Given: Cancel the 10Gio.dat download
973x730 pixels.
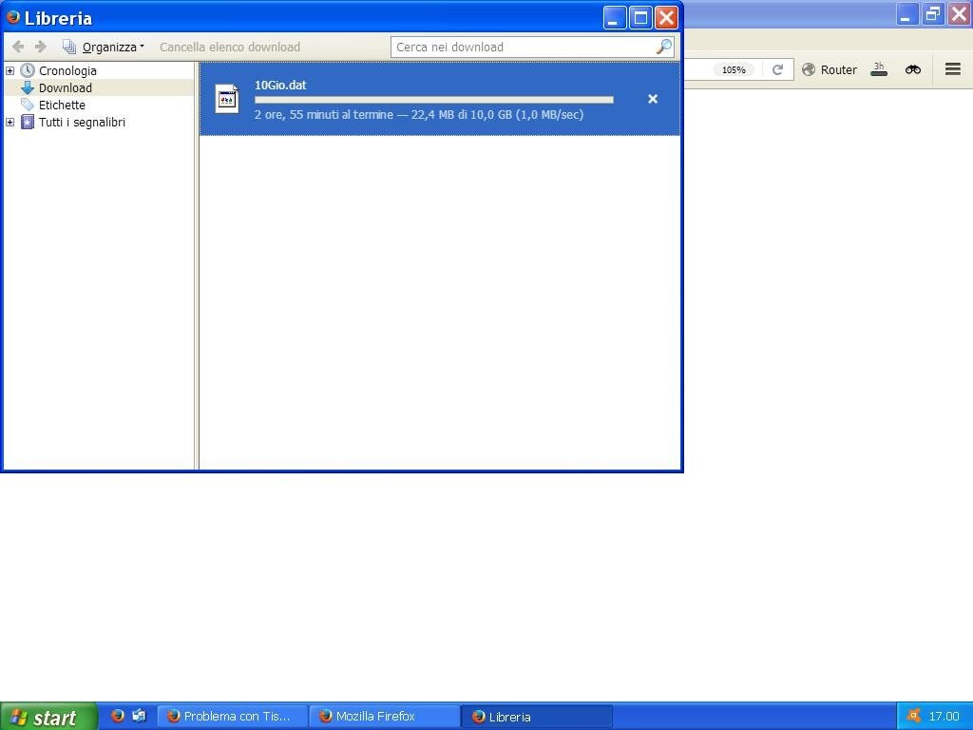Looking at the screenshot, I should [653, 99].
